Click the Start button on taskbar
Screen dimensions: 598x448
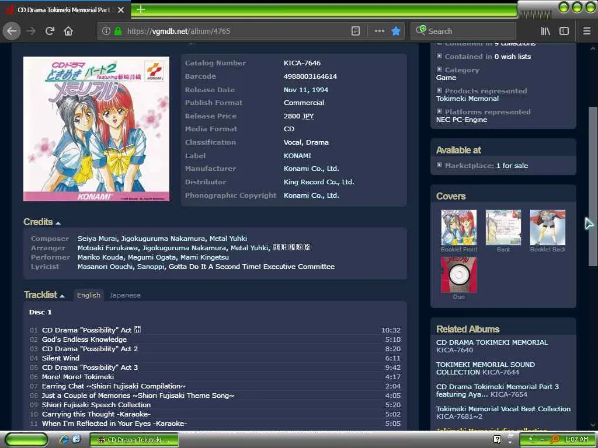[x=27, y=439]
